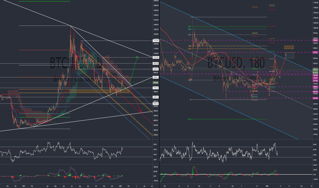The width and height of the screenshot is (319, 188).
Task: Click the 80.00 RSI scale value, left chart
Action: (155, 144)
